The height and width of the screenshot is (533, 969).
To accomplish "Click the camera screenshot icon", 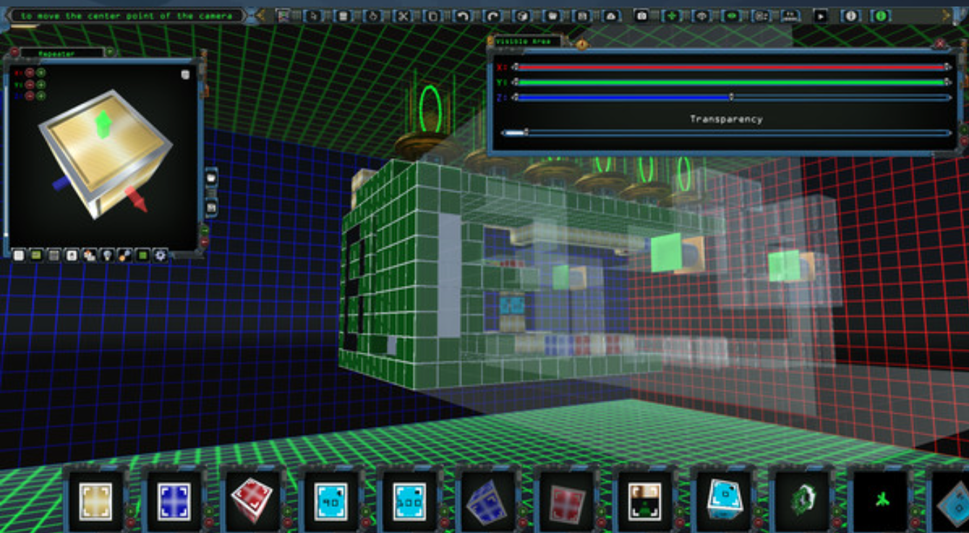I will coord(641,15).
